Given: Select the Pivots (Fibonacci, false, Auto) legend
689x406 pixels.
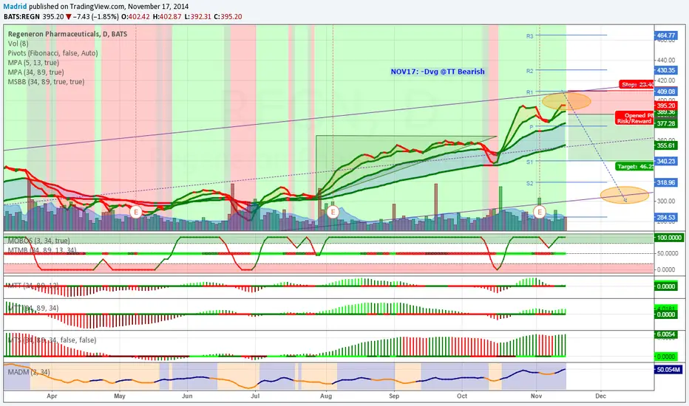Looking at the screenshot, I should coord(52,53).
